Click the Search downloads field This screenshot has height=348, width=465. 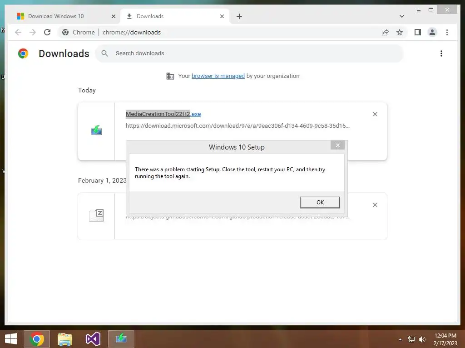coord(249,53)
